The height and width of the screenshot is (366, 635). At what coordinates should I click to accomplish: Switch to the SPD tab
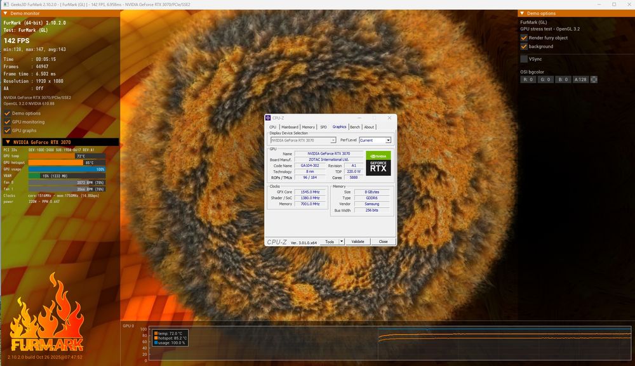(323, 127)
